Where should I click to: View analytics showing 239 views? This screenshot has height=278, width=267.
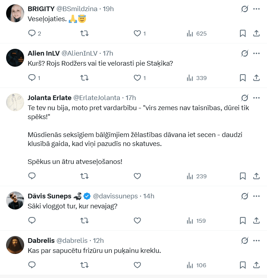(196, 176)
